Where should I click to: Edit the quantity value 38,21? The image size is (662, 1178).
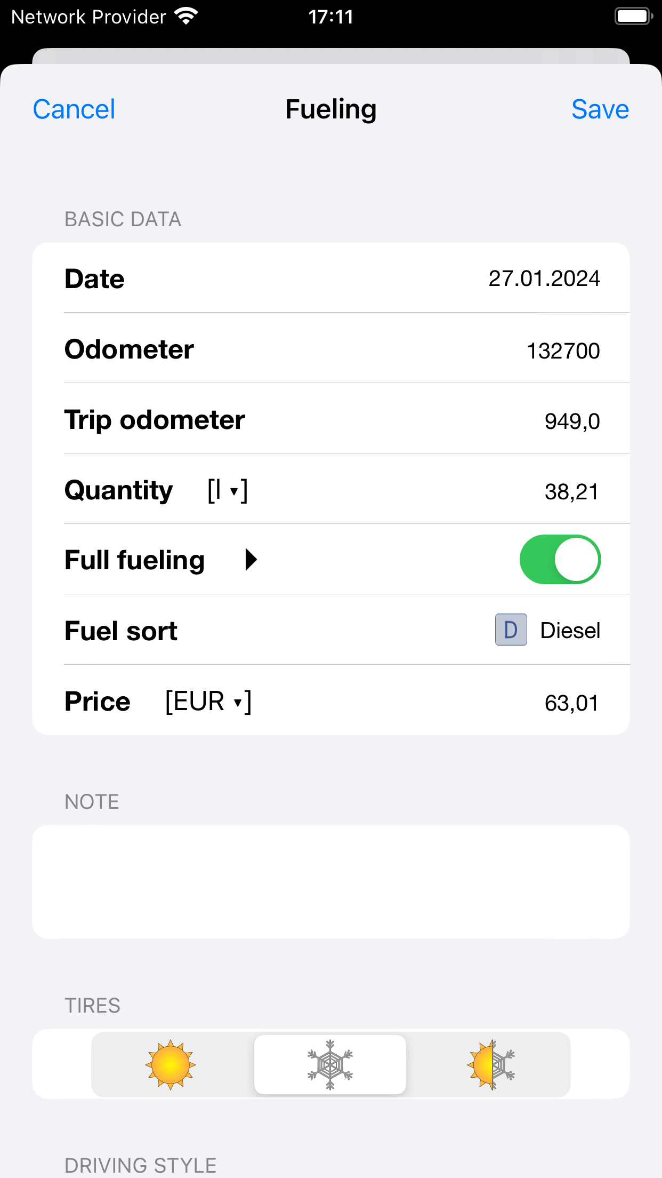572,491
